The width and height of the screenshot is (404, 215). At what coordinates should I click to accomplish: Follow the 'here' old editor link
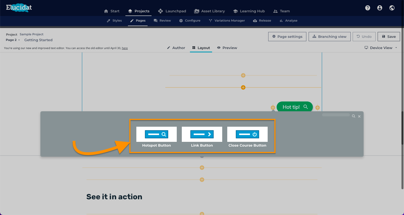pos(125,48)
